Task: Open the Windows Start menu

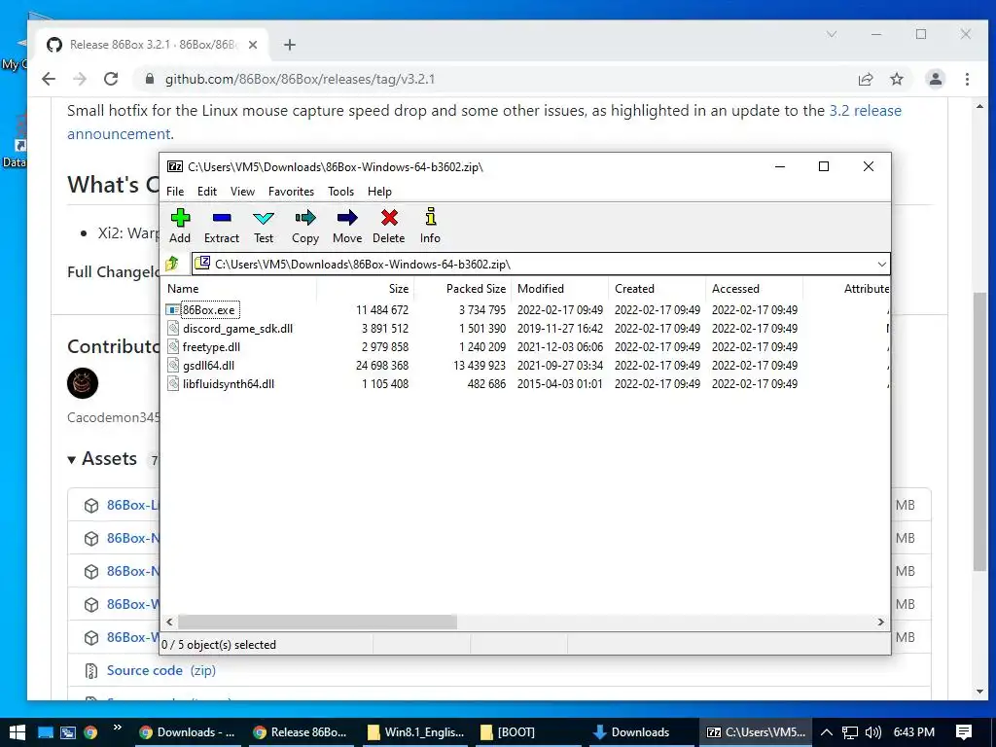Action: click(17, 732)
